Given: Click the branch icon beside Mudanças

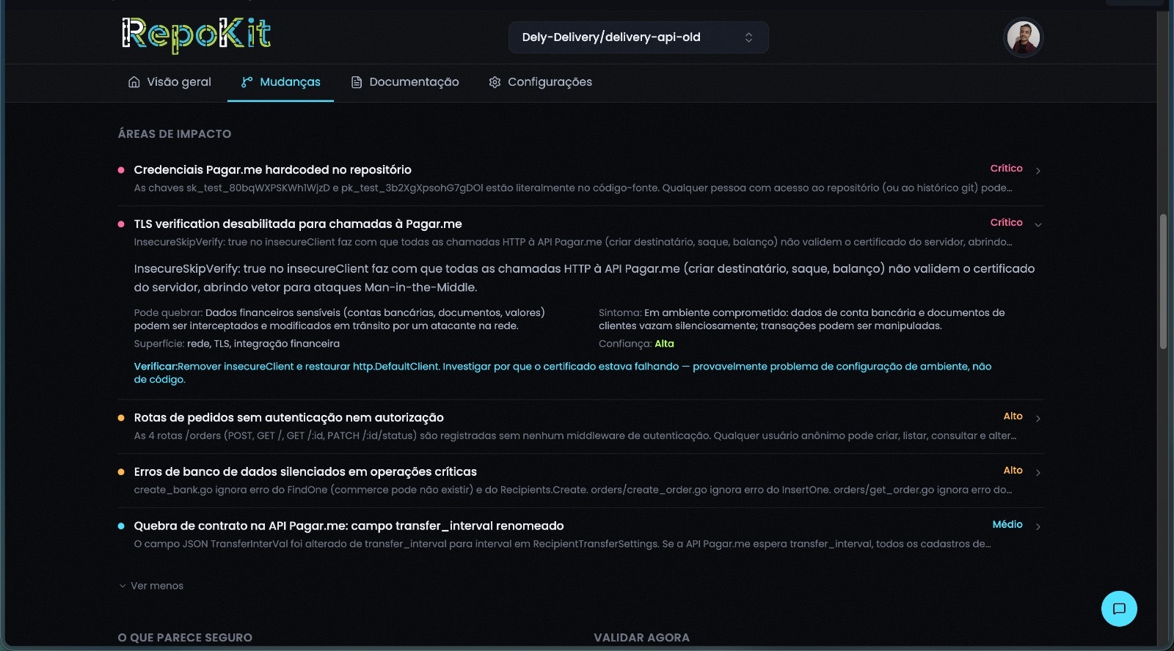Looking at the screenshot, I should tap(247, 82).
